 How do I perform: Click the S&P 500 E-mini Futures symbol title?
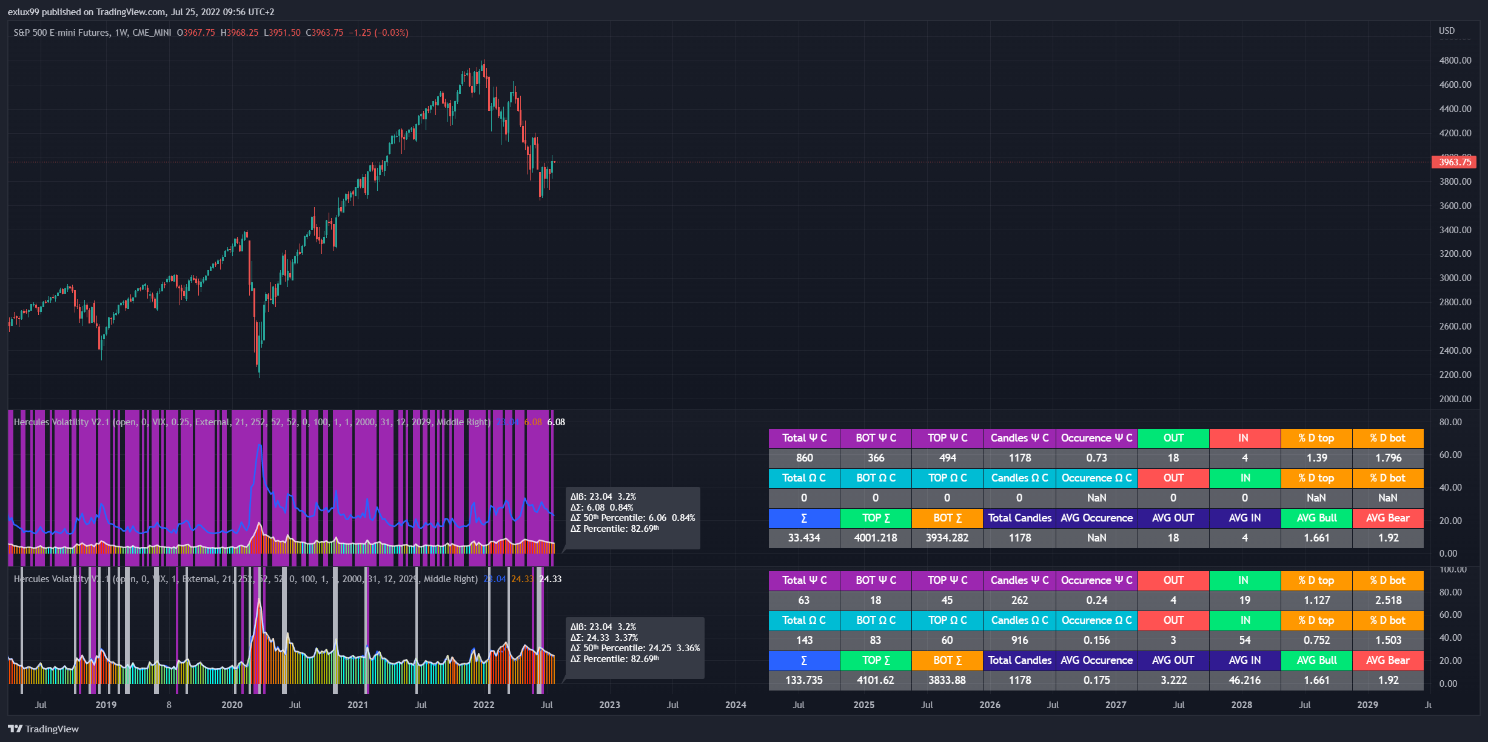tap(62, 33)
